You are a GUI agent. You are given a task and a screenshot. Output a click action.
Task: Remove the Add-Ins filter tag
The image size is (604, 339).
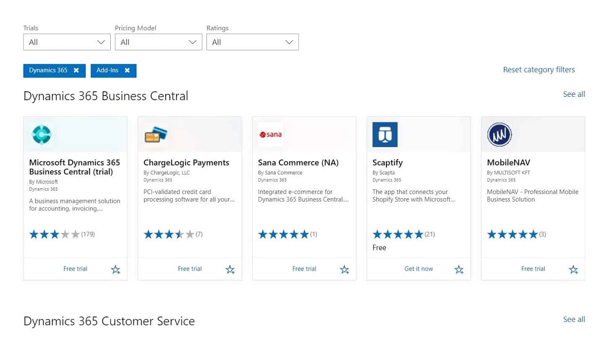tap(127, 70)
